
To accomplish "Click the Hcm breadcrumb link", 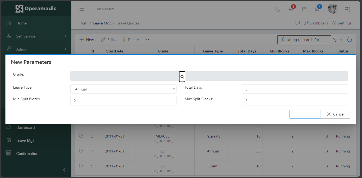I will point(83,23).
